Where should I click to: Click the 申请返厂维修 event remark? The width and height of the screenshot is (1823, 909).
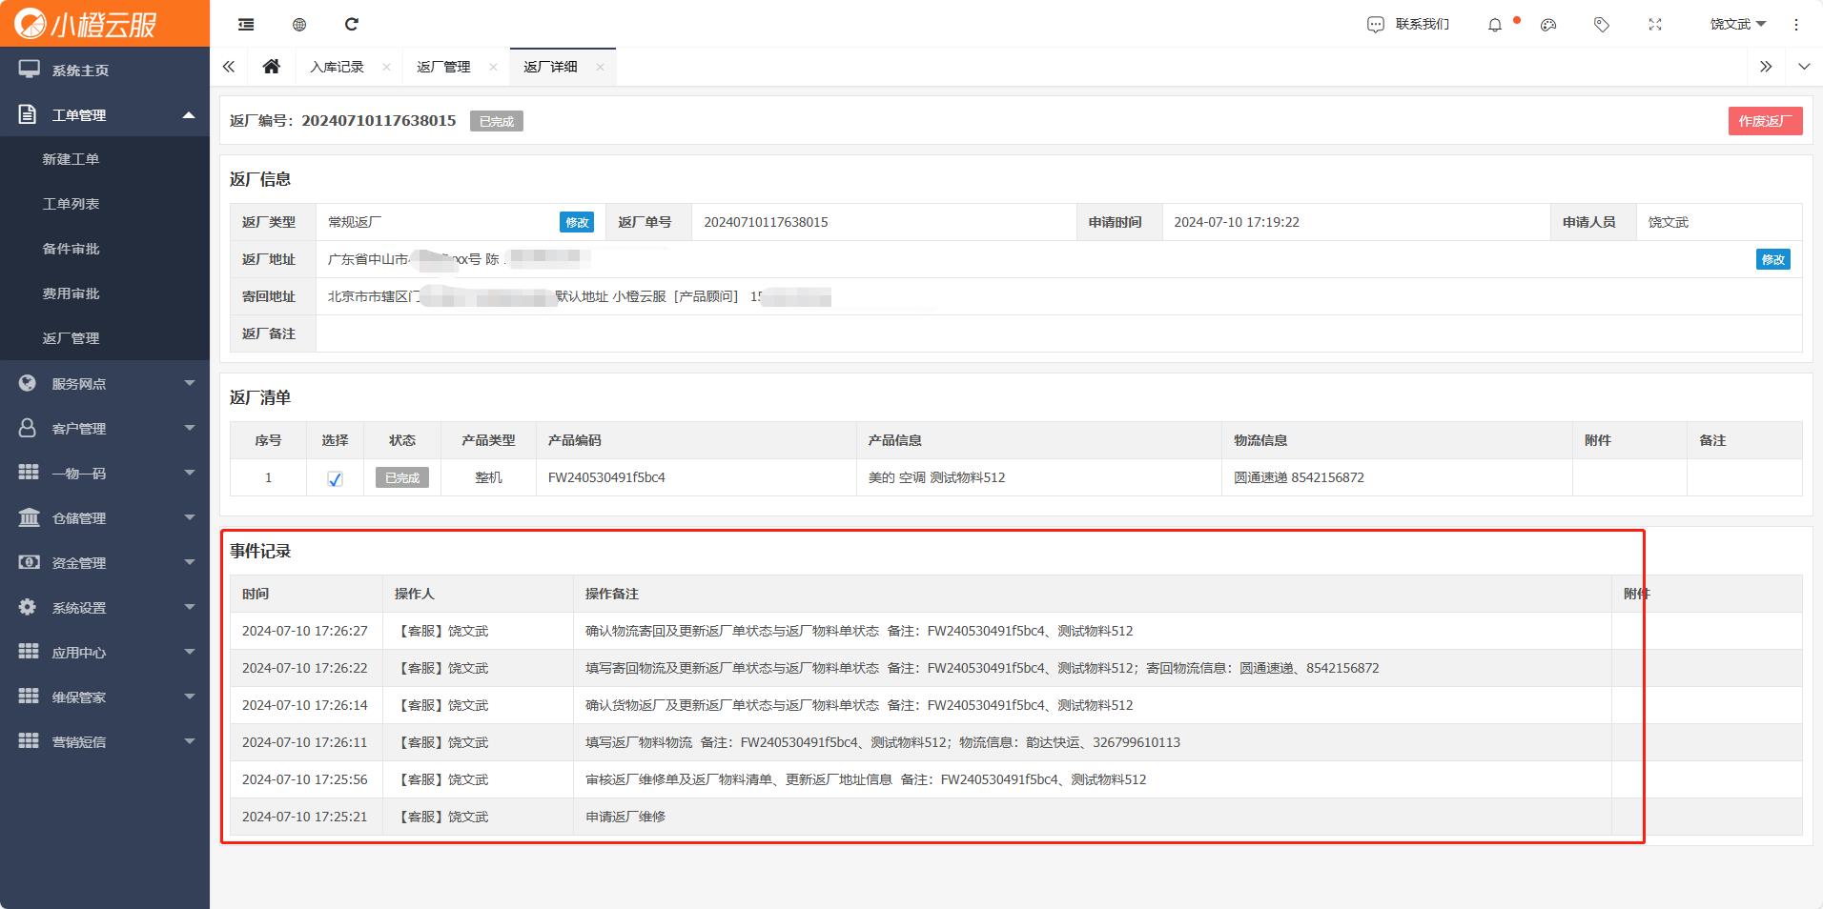pos(625,817)
